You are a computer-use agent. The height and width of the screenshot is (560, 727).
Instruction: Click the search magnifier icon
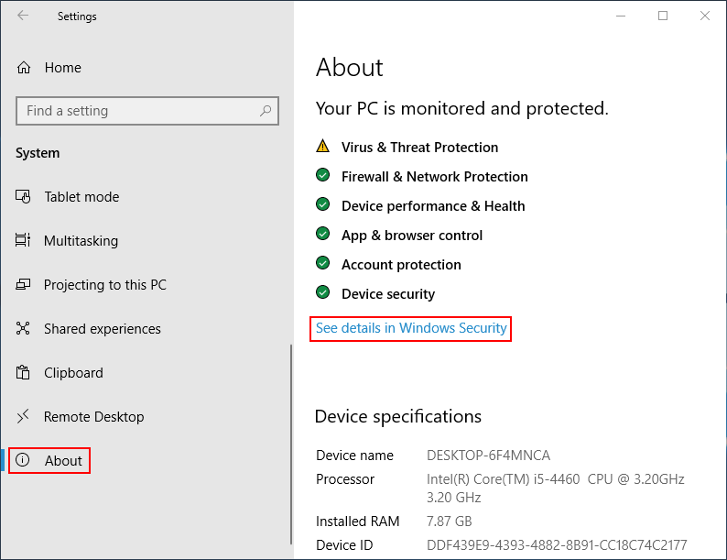tap(266, 111)
